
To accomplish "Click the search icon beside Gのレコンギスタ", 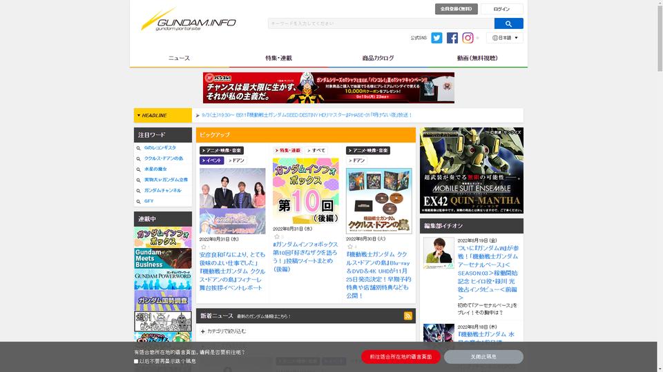I will click(x=138, y=148).
